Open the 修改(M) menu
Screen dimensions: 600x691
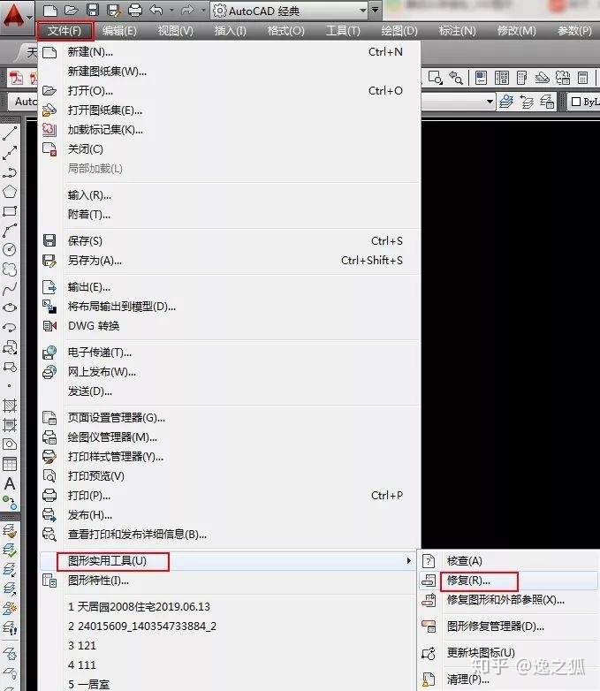[x=517, y=31]
